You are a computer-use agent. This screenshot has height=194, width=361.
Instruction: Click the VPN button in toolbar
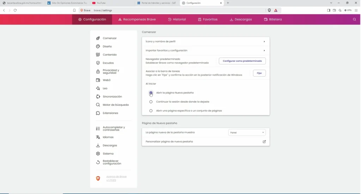348,10
